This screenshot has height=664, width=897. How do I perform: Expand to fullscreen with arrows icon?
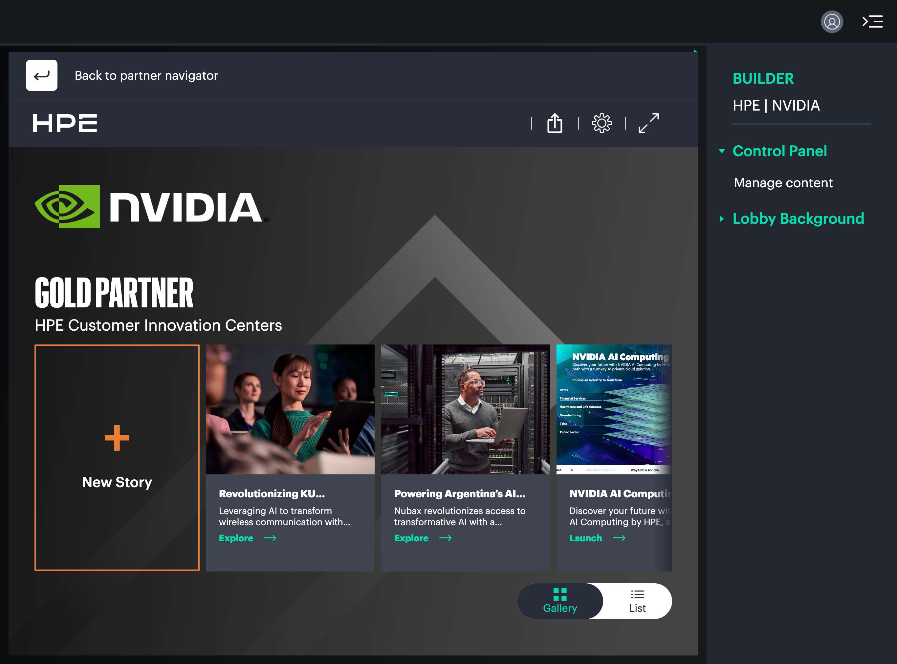pos(649,123)
